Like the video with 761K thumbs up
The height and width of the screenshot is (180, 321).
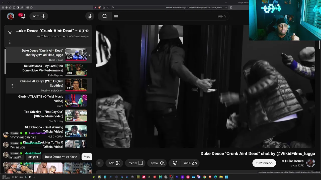pos(190,163)
